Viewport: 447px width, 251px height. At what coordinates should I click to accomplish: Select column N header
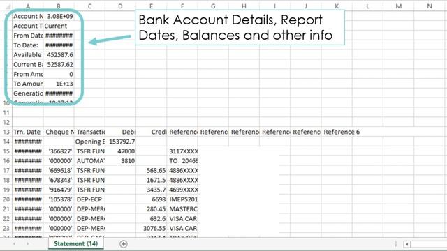[430, 6]
